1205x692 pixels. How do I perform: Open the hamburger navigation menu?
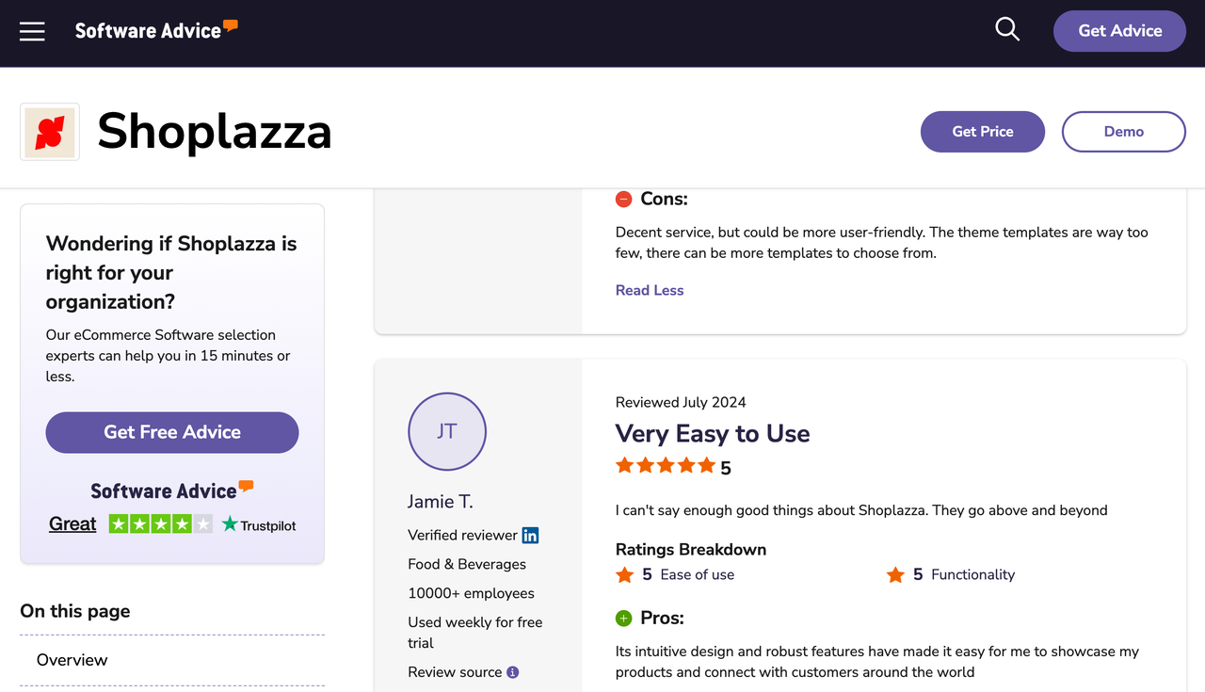(x=32, y=31)
